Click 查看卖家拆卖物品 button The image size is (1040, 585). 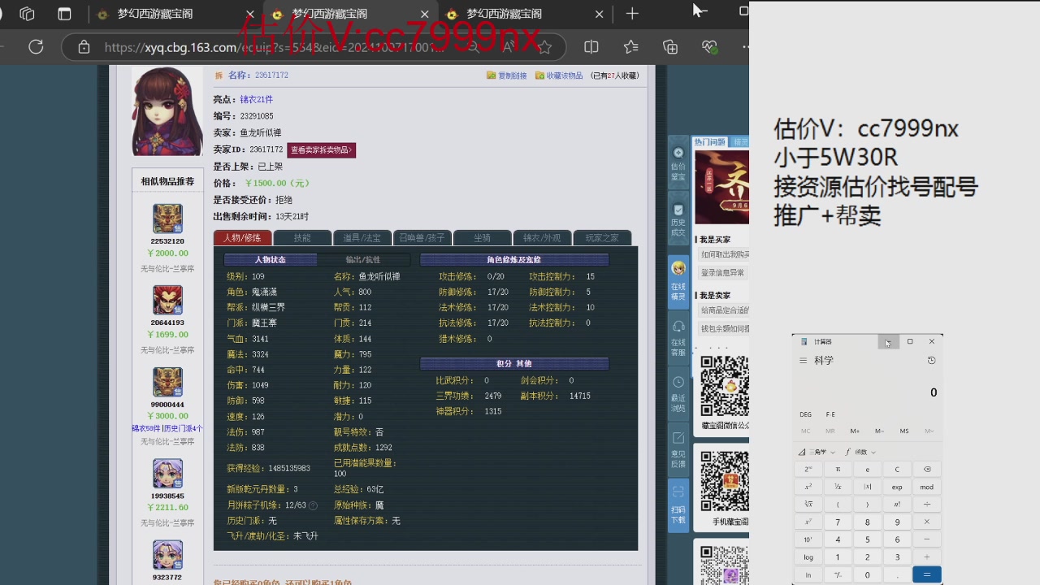[321, 150]
